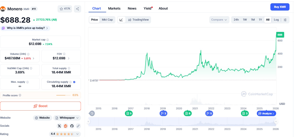
Task: Switch to the Markets tab
Action: [x=114, y=9]
